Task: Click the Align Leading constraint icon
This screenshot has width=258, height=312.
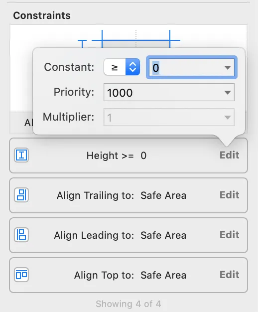Action: [x=21, y=235]
